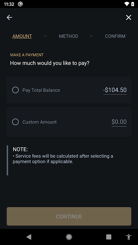The image size is (138, 245).
Task: Tap the Pay Total Balance label
Action: (x=41, y=90)
